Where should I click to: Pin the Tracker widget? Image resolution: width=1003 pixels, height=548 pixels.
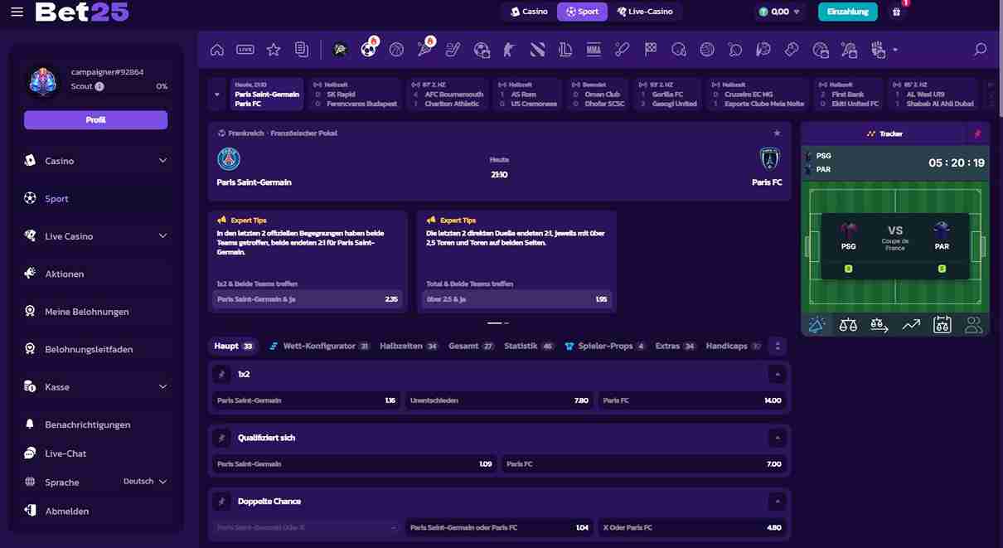coord(977,133)
